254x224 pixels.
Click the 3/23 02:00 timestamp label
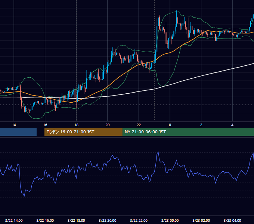coord(201,220)
